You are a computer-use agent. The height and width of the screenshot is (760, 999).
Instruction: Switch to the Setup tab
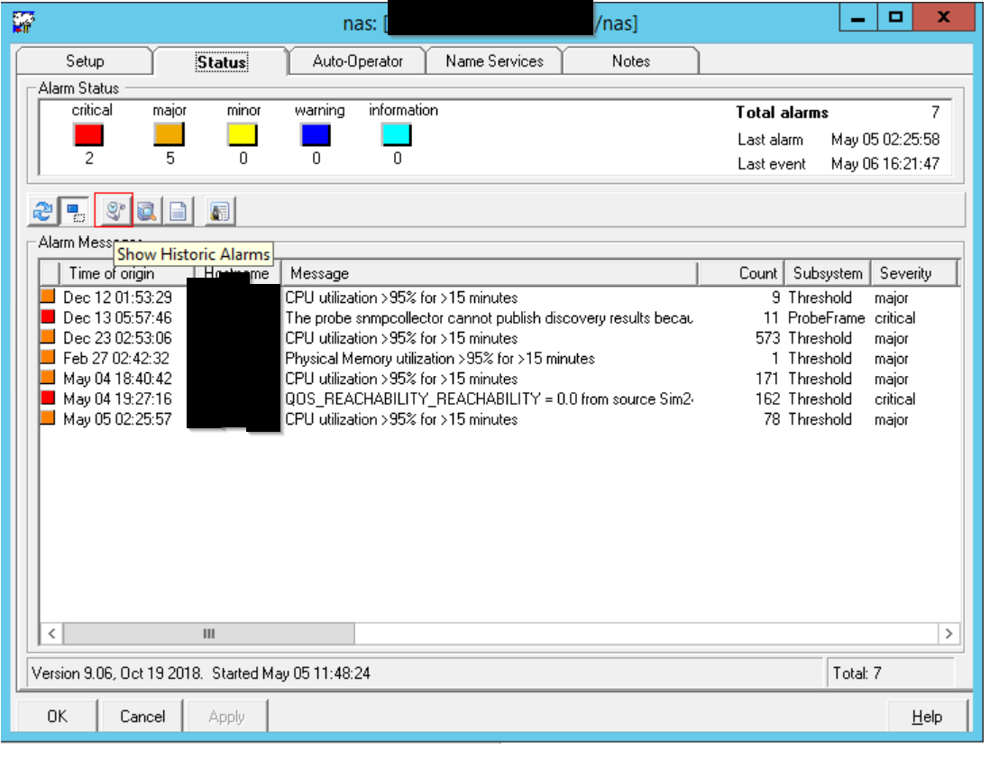tap(85, 61)
